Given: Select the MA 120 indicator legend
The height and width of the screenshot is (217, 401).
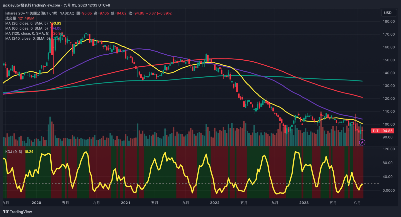Looking at the screenshot, I should click(x=27, y=33).
